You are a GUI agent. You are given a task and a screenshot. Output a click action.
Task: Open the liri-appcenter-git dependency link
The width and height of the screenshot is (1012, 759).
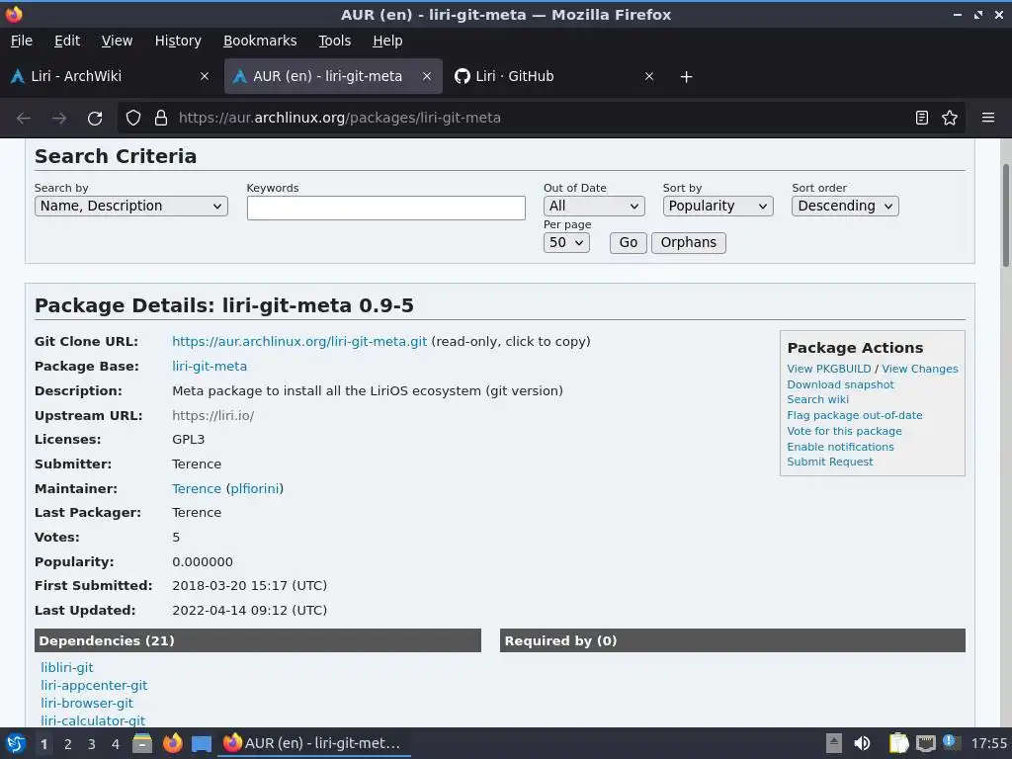click(94, 686)
